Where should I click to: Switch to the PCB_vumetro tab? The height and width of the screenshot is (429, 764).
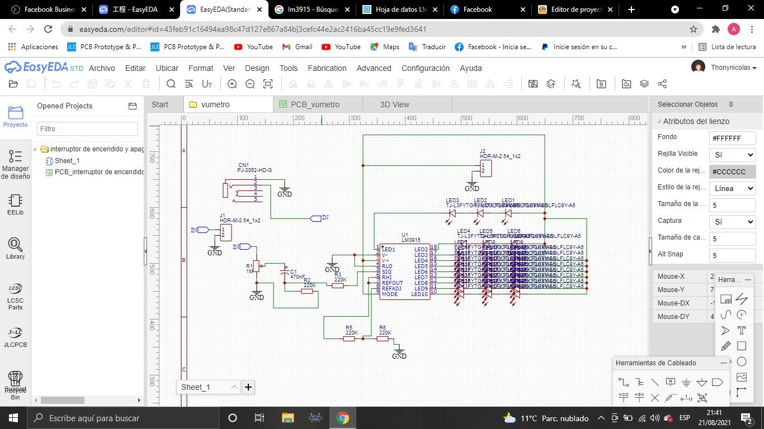point(315,104)
